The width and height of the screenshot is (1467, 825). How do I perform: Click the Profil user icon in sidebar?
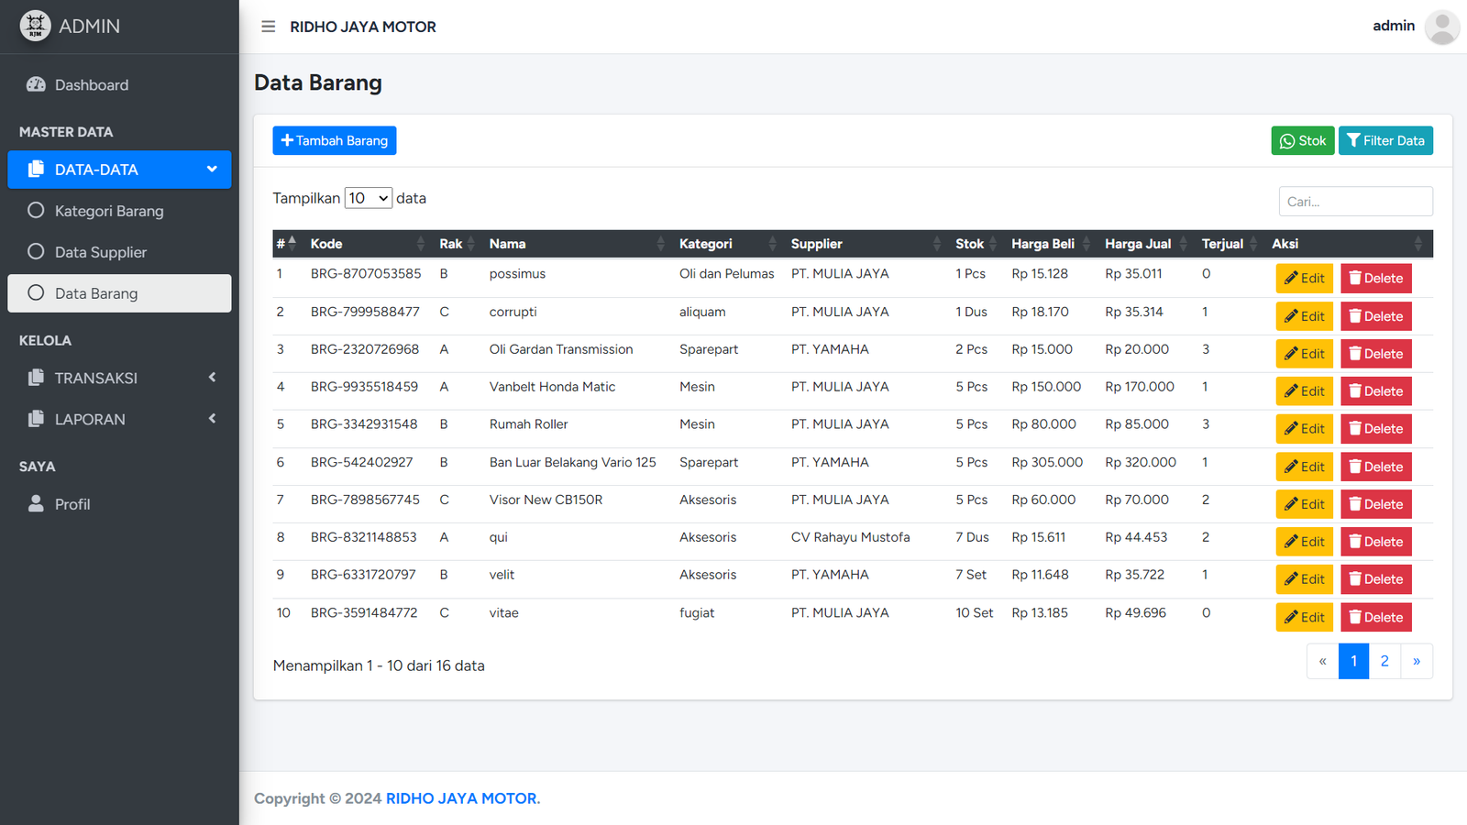(x=36, y=504)
